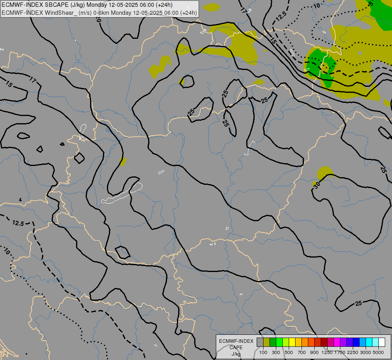Click the SBCAPE title line
Image resolution: width=392 pixels, height=360 pixels.
[87, 5]
